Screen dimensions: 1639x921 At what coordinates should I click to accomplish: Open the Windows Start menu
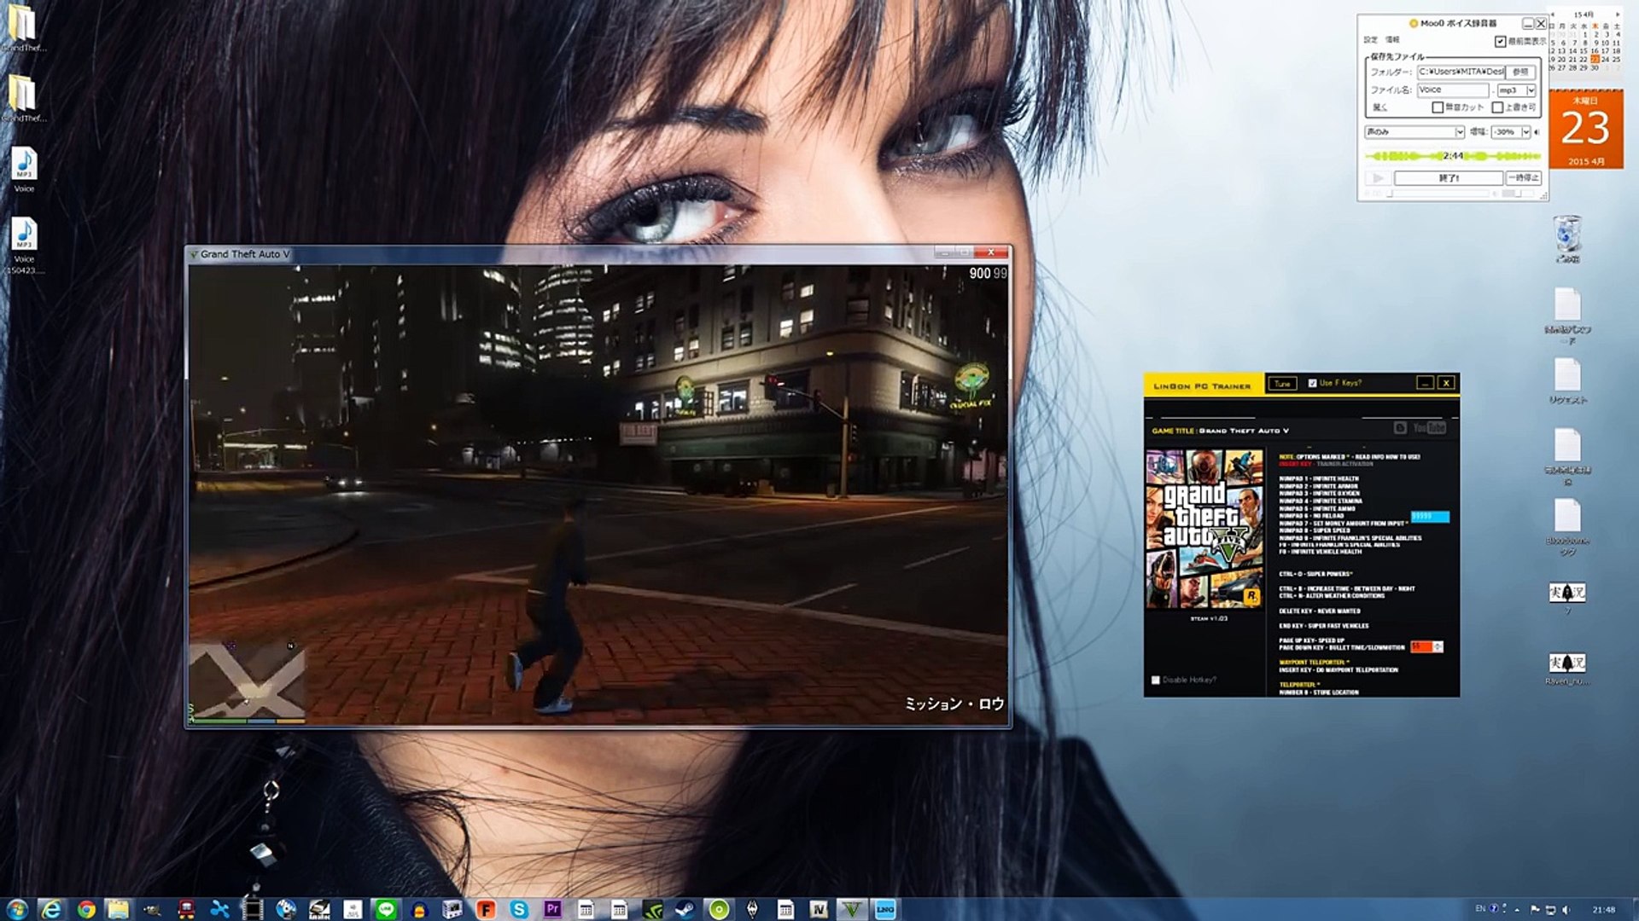coord(17,909)
